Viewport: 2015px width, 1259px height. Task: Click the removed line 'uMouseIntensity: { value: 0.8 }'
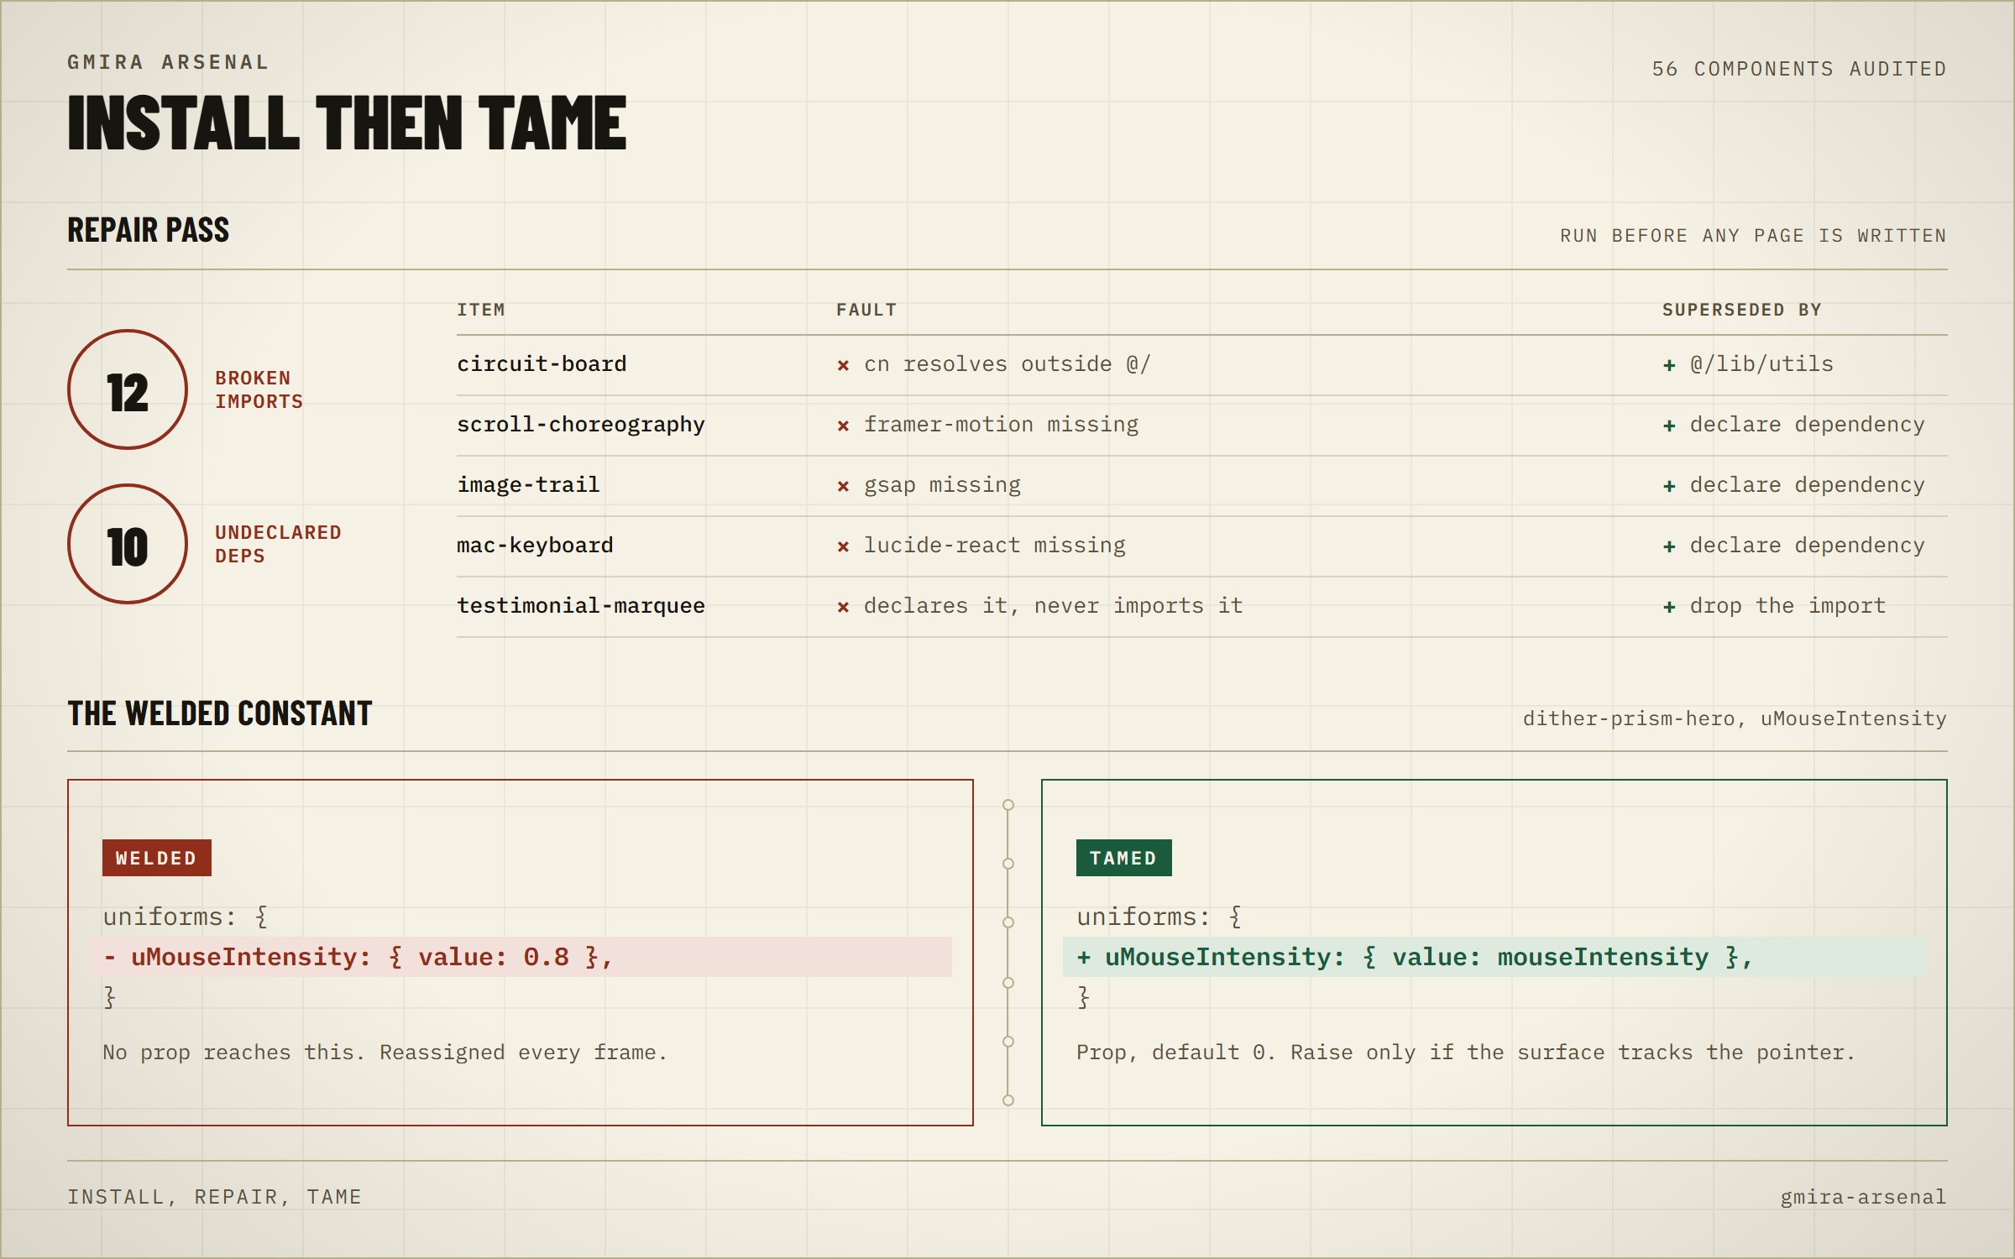point(521,957)
